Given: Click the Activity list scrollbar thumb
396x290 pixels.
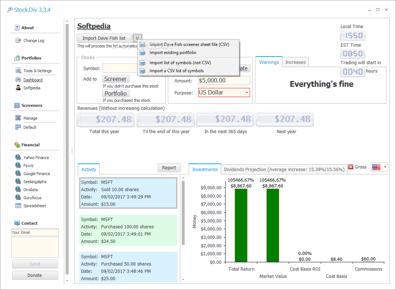Looking at the screenshot, I should coord(183,213).
